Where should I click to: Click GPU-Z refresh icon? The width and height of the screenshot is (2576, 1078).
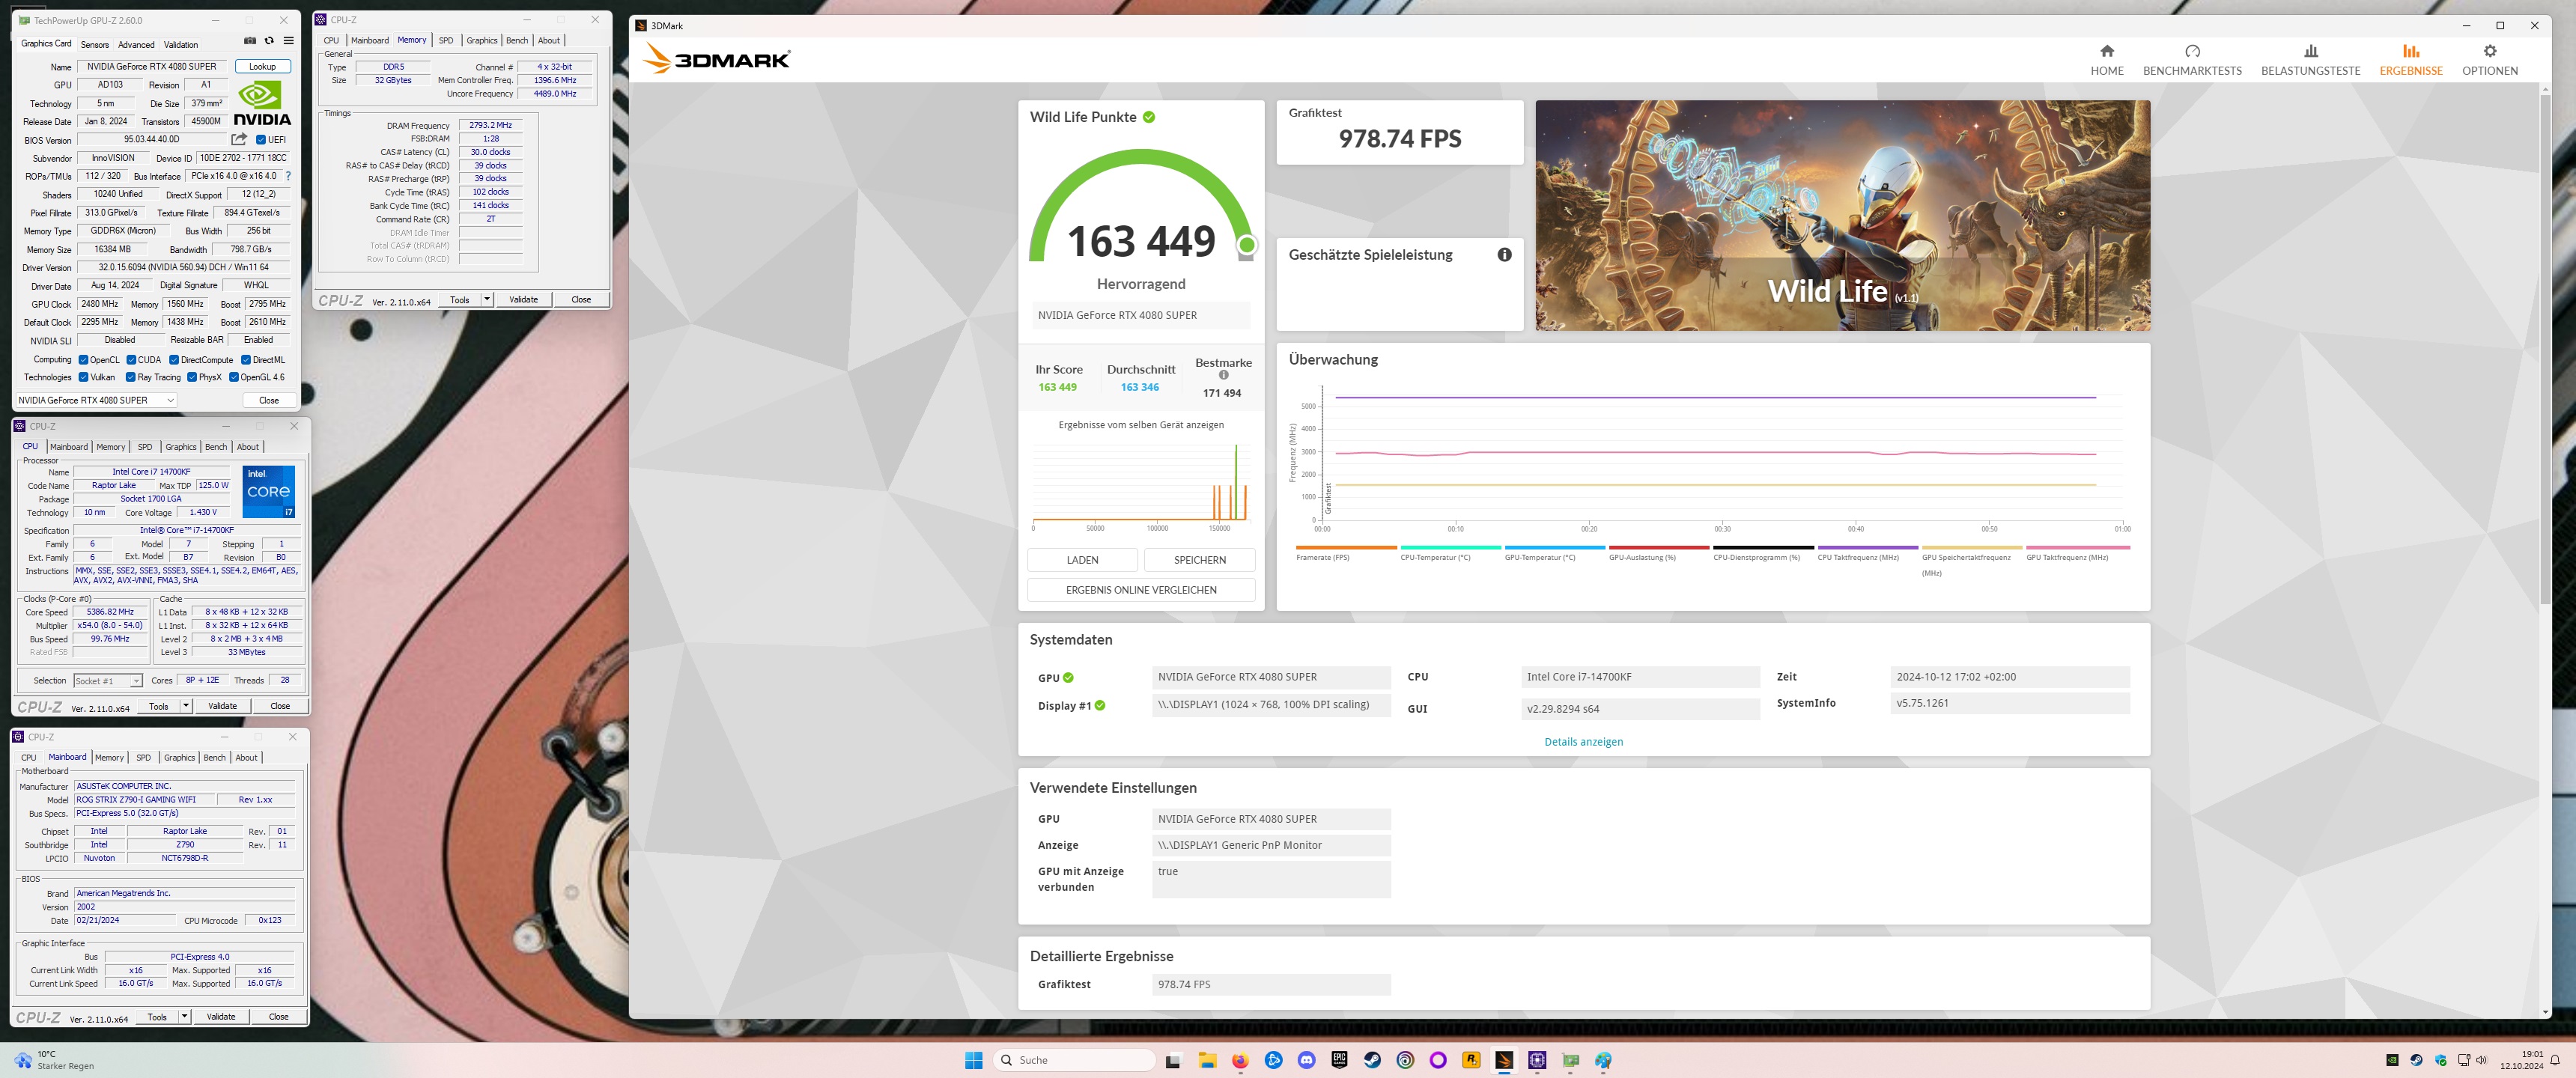pyautogui.click(x=269, y=41)
